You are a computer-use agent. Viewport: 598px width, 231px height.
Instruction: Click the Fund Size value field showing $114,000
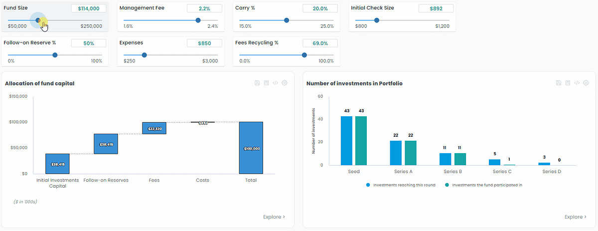click(x=89, y=8)
